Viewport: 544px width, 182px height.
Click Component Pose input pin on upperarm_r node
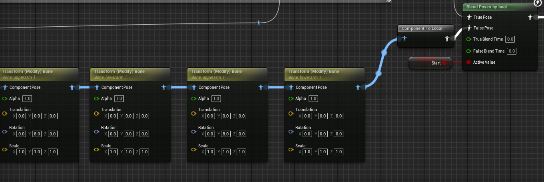194,87
